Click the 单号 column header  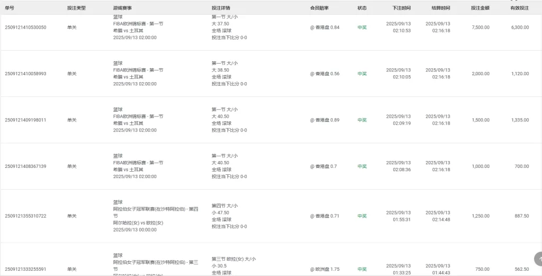pyautogui.click(x=10, y=8)
